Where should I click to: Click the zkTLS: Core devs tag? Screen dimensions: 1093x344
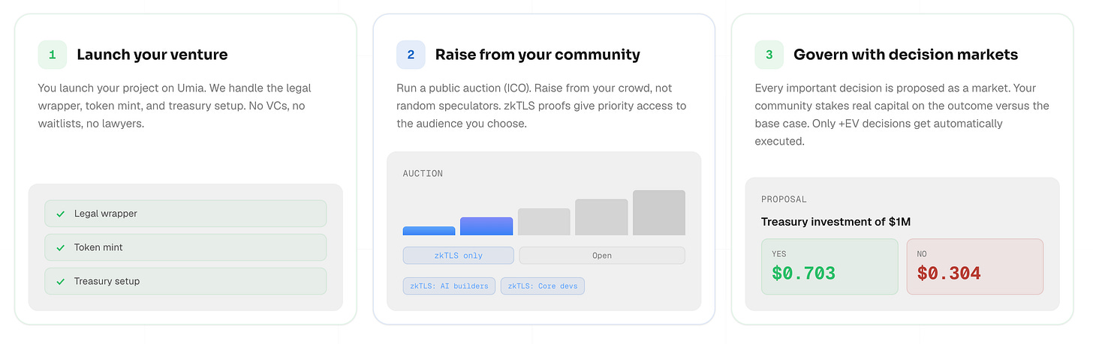tap(543, 286)
